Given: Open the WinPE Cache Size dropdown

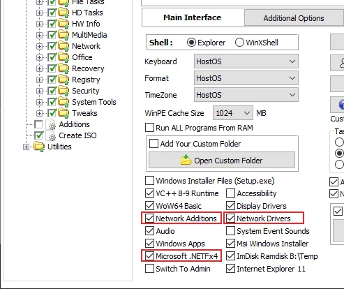Looking at the screenshot, I should click(x=233, y=113).
